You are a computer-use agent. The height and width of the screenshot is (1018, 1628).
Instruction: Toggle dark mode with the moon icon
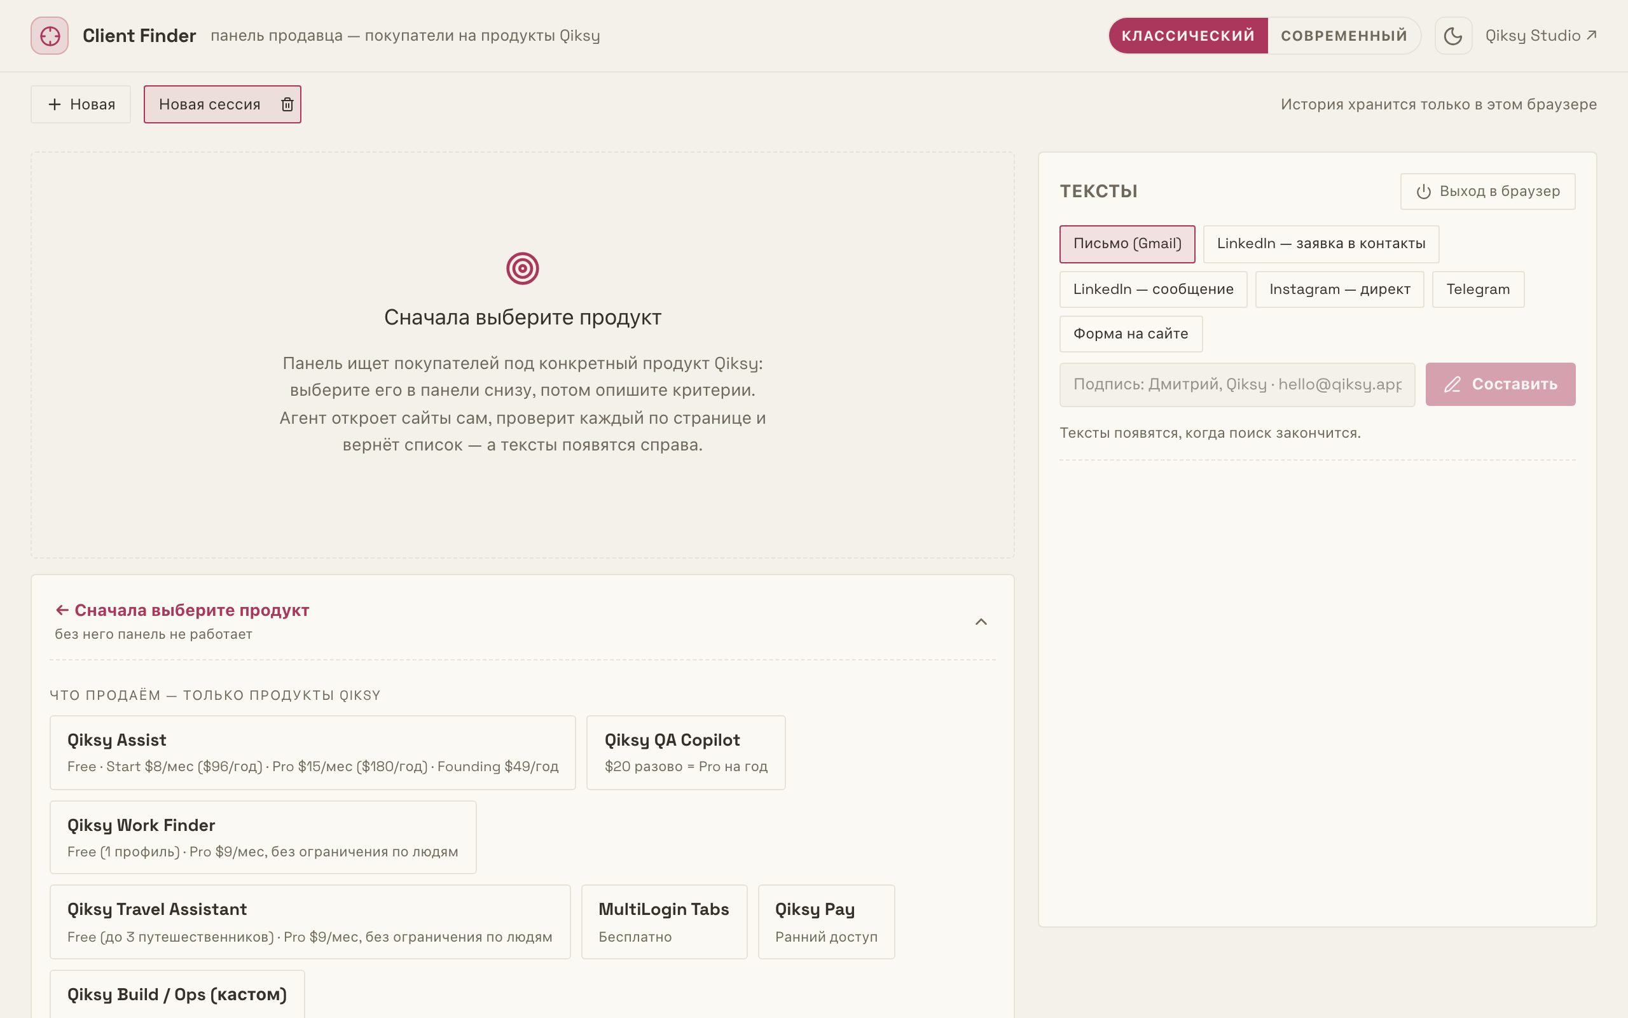pyautogui.click(x=1453, y=36)
